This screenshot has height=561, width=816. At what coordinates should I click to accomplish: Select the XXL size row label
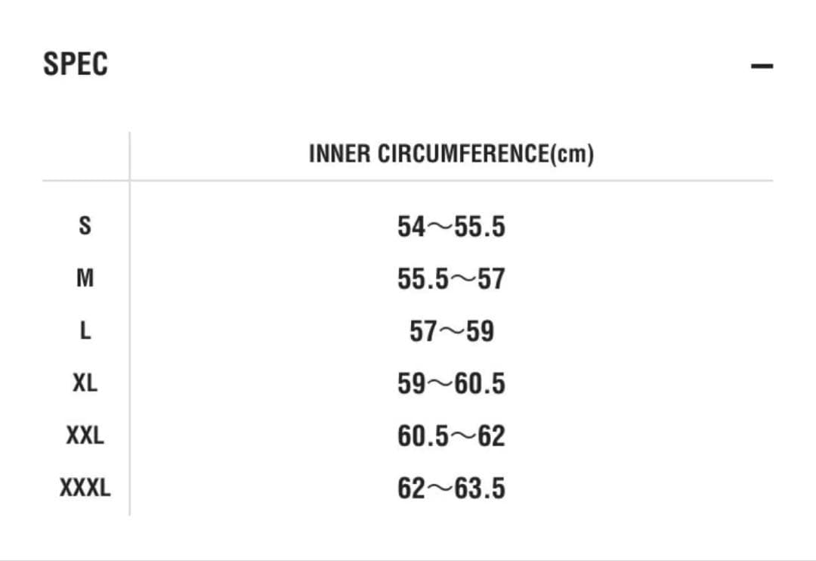[85, 435]
